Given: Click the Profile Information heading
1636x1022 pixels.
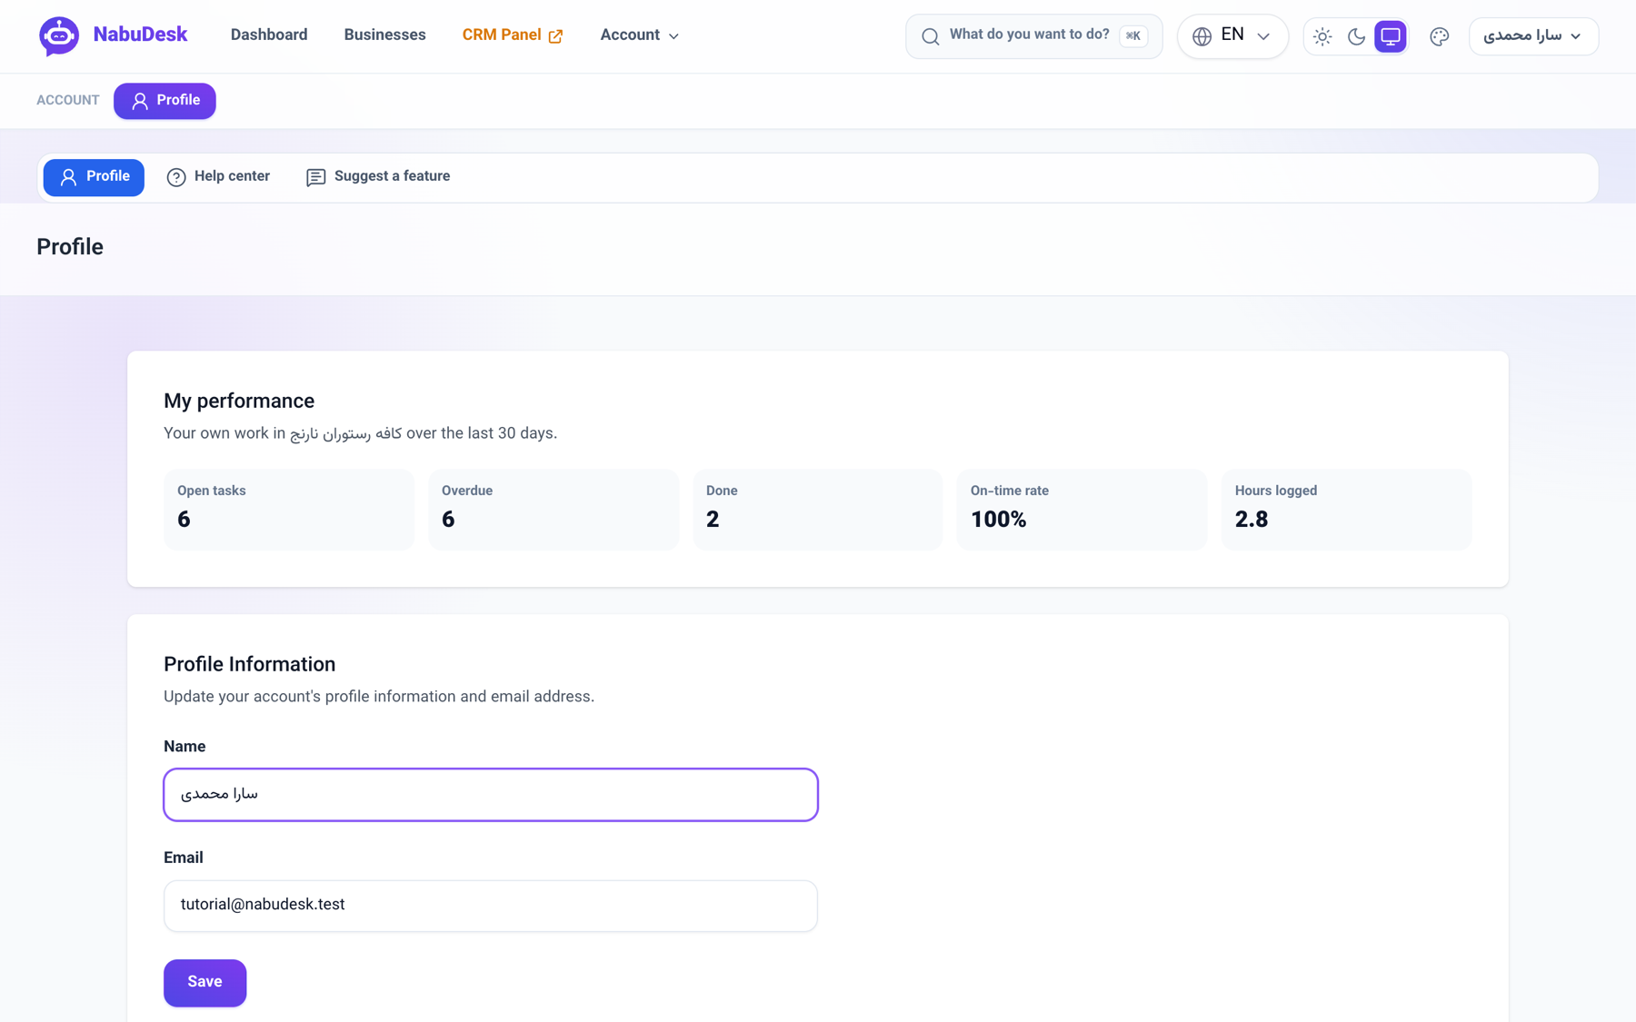Looking at the screenshot, I should pos(249,664).
